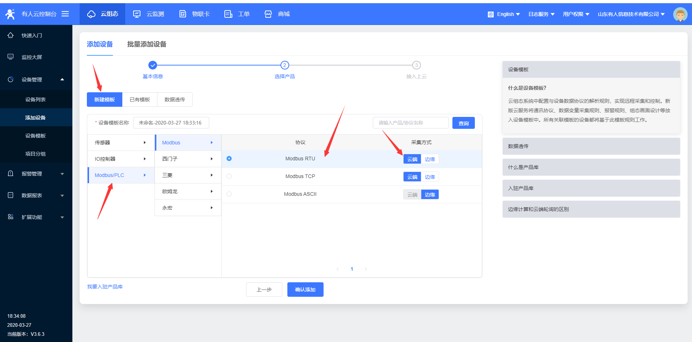This screenshot has height=342, width=692.
Task: Select the Modbus TCP radio button
Action: click(229, 176)
